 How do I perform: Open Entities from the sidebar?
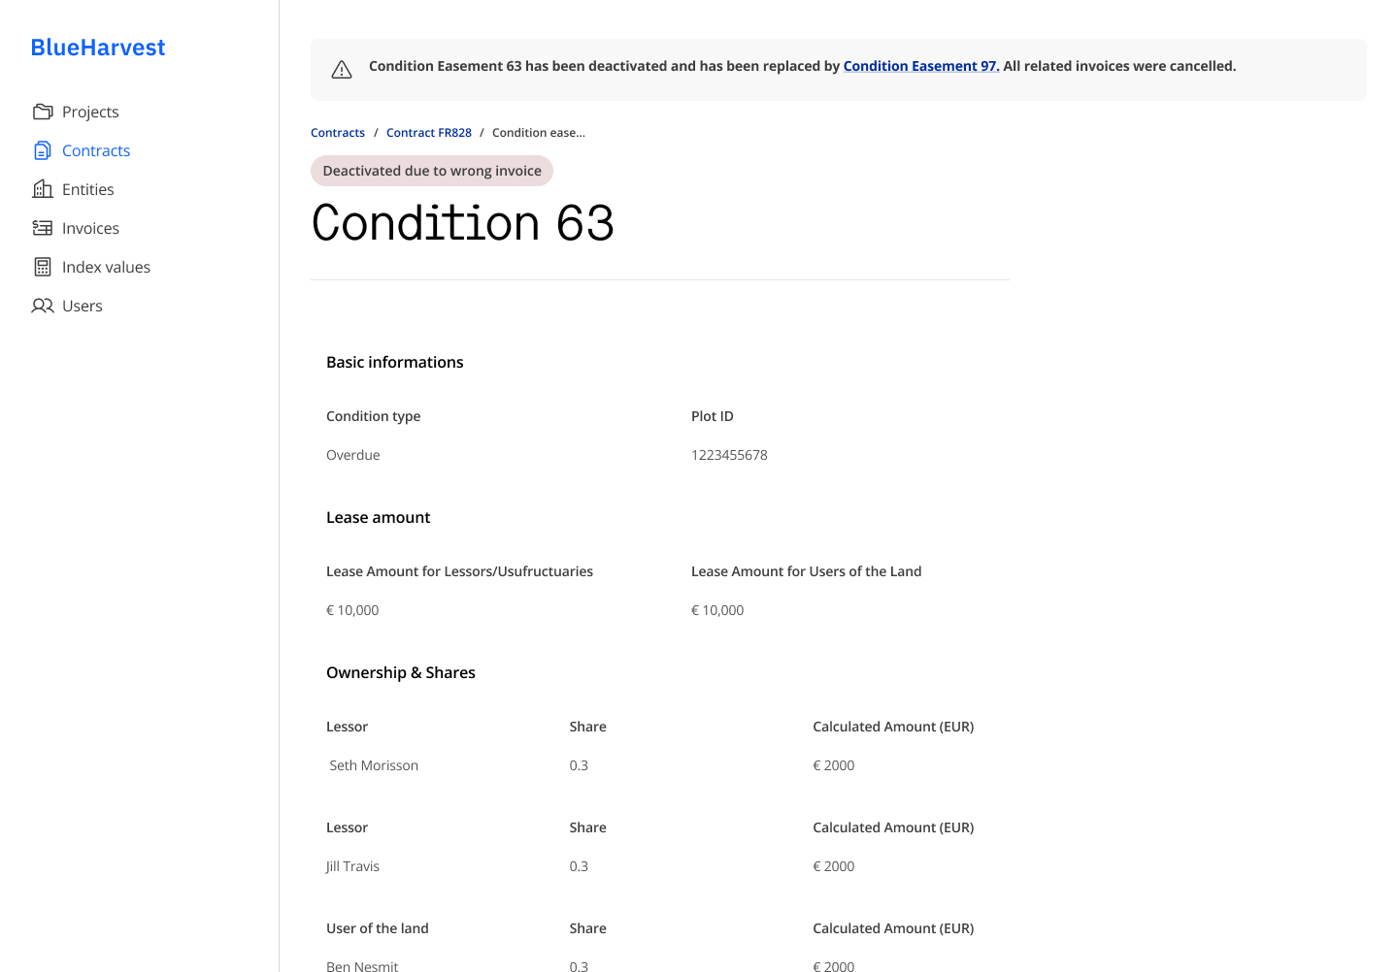tap(87, 189)
